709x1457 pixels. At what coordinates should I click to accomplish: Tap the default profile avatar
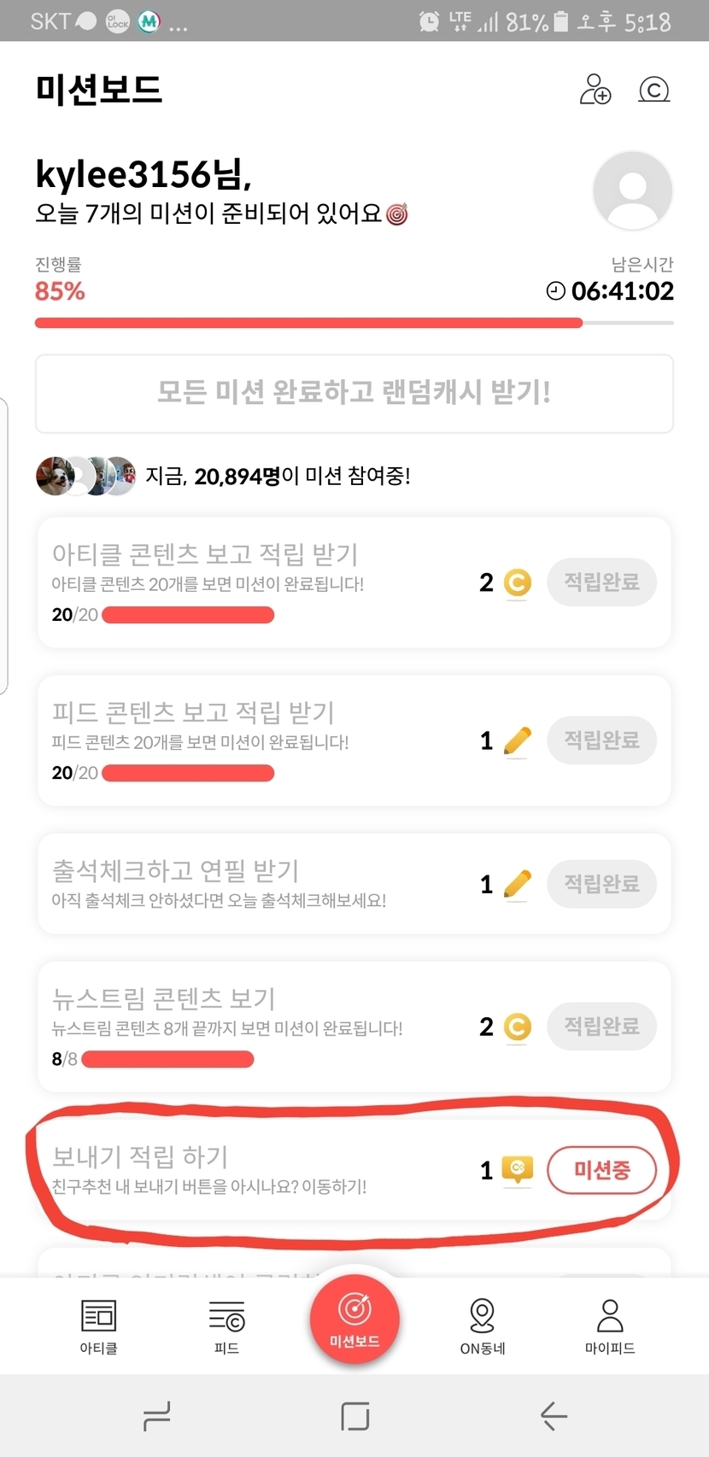[x=632, y=190]
